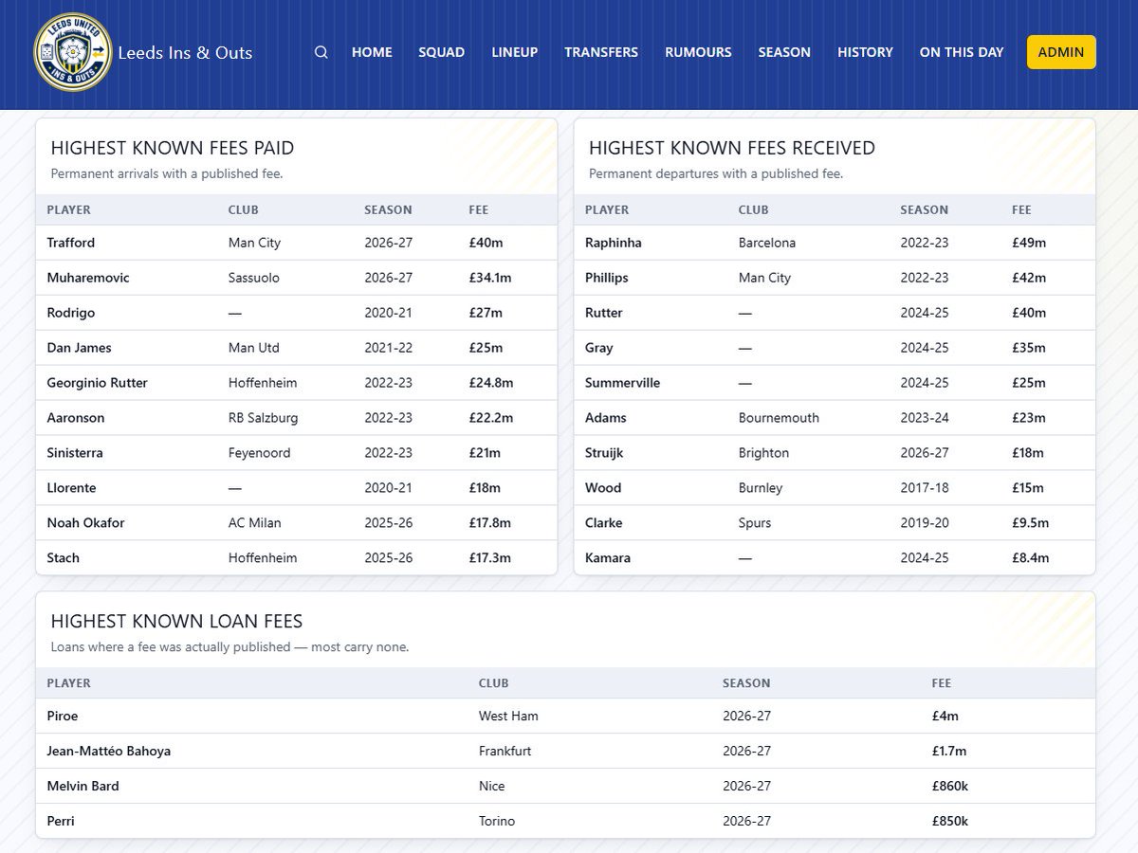
Task: Open Sinisterra player entry
Action: [76, 453]
